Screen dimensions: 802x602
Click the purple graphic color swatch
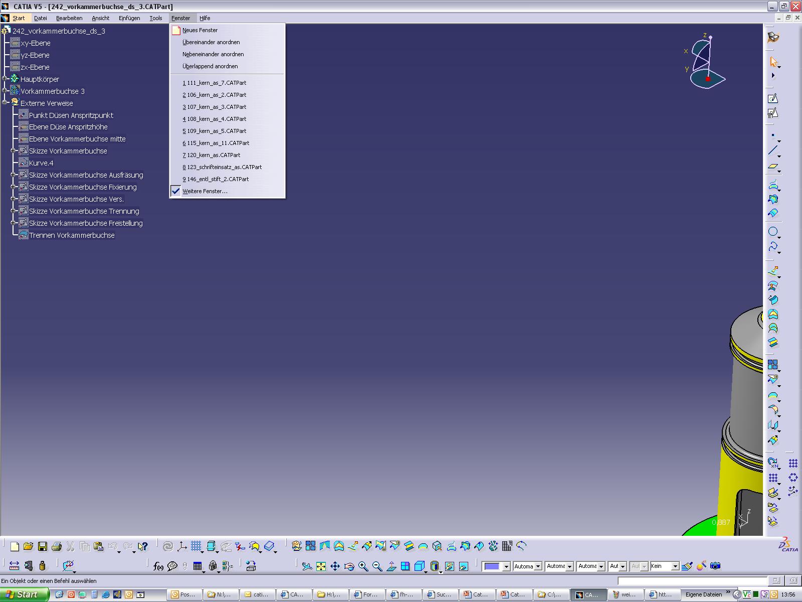[492, 566]
